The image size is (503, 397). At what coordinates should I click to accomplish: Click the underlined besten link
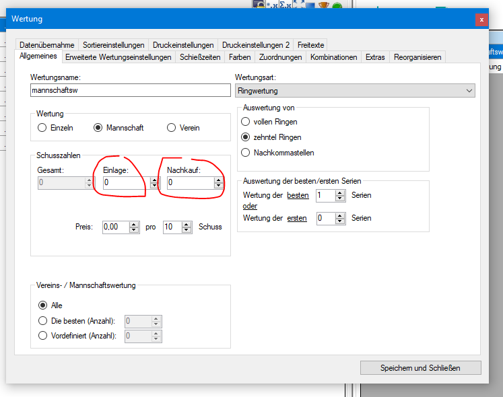click(x=298, y=196)
